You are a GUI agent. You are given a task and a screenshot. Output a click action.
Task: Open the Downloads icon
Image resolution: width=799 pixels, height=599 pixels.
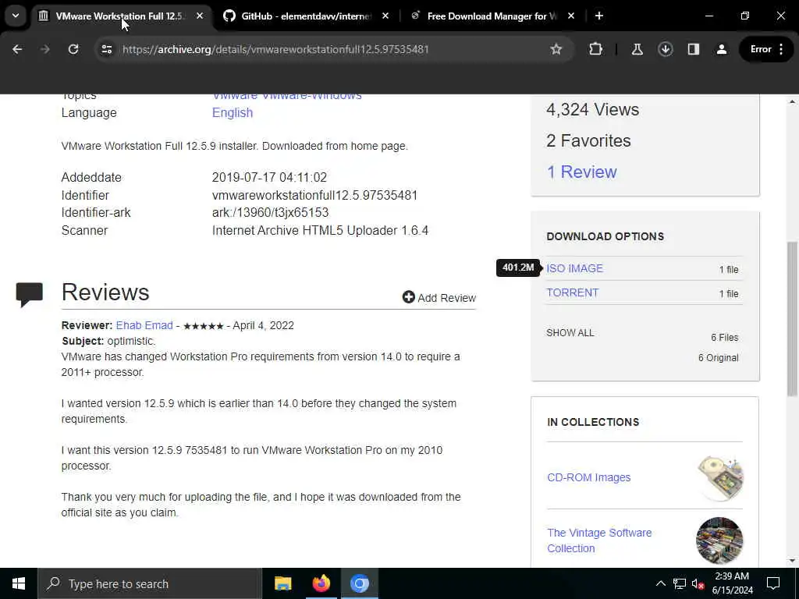point(665,49)
